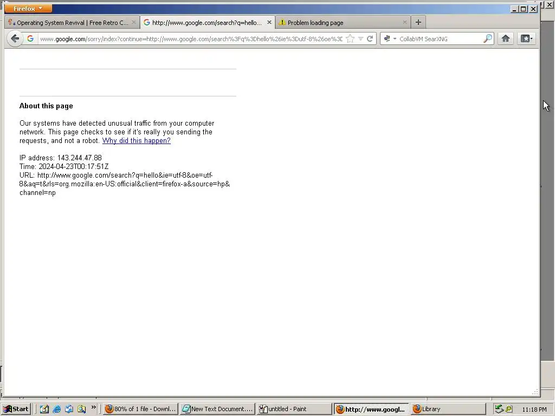
Task: Reload the current page
Action: [x=370, y=38]
